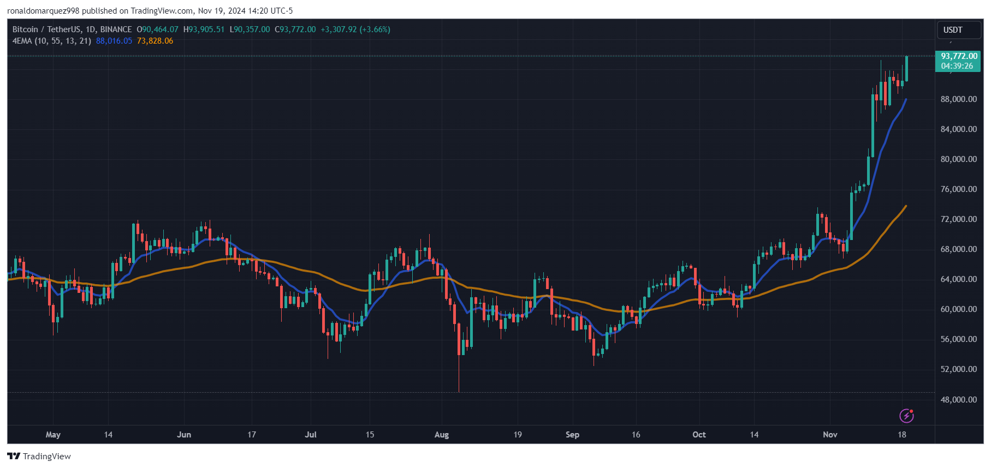Click the blue EMA value 88,016.05
Viewport: 991px width, 468px height.
click(x=114, y=41)
